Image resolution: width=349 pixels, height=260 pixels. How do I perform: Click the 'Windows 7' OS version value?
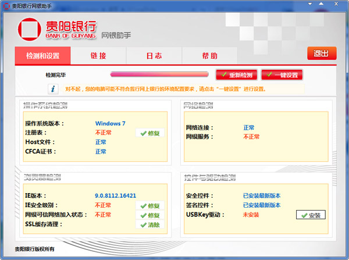(x=110, y=123)
